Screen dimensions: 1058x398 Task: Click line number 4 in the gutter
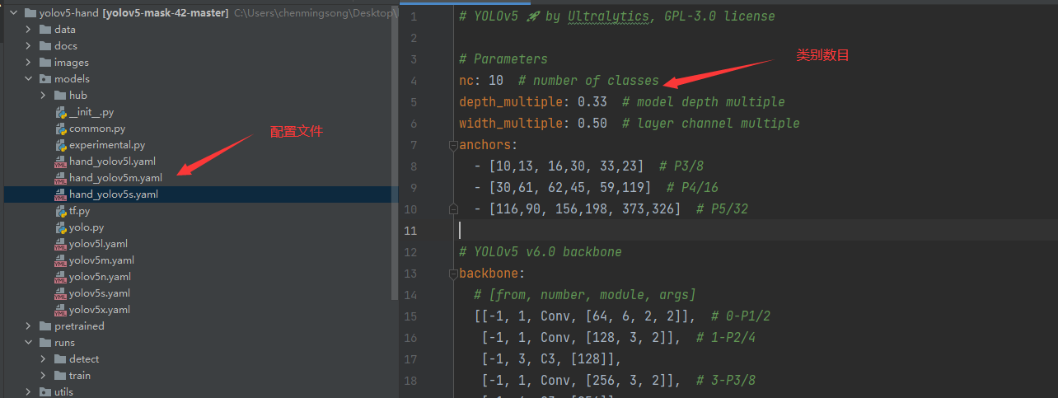pos(414,81)
